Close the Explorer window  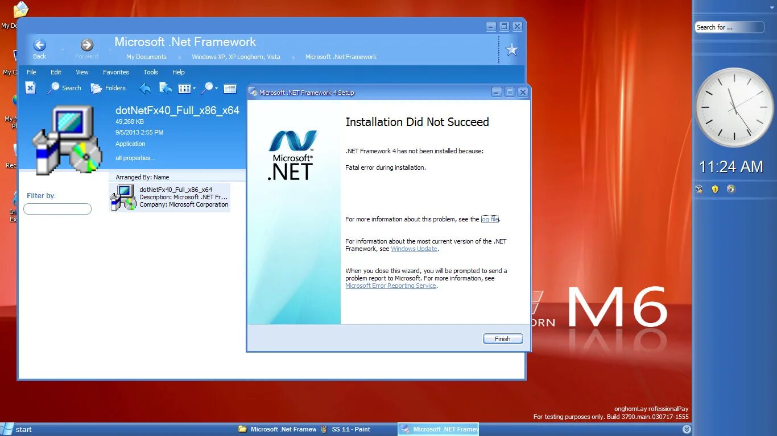click(x=517, y=26)
